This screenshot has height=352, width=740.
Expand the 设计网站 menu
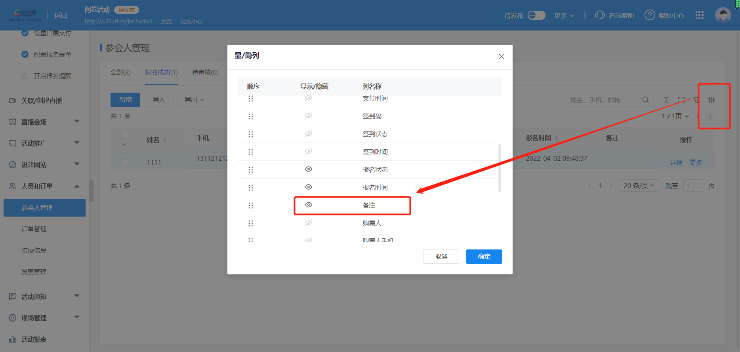[x=77, y=164]
